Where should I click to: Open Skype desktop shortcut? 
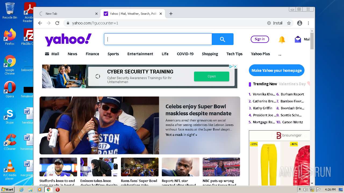(x=10, y=116)
